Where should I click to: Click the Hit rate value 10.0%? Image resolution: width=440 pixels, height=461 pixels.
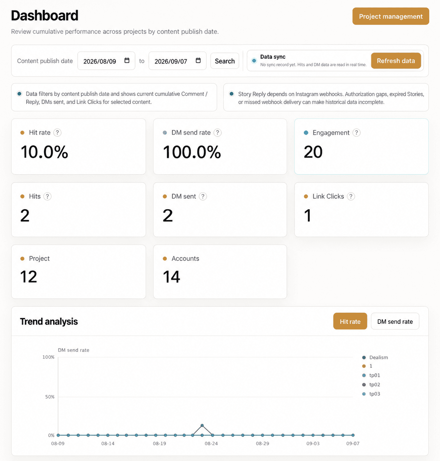45,152
